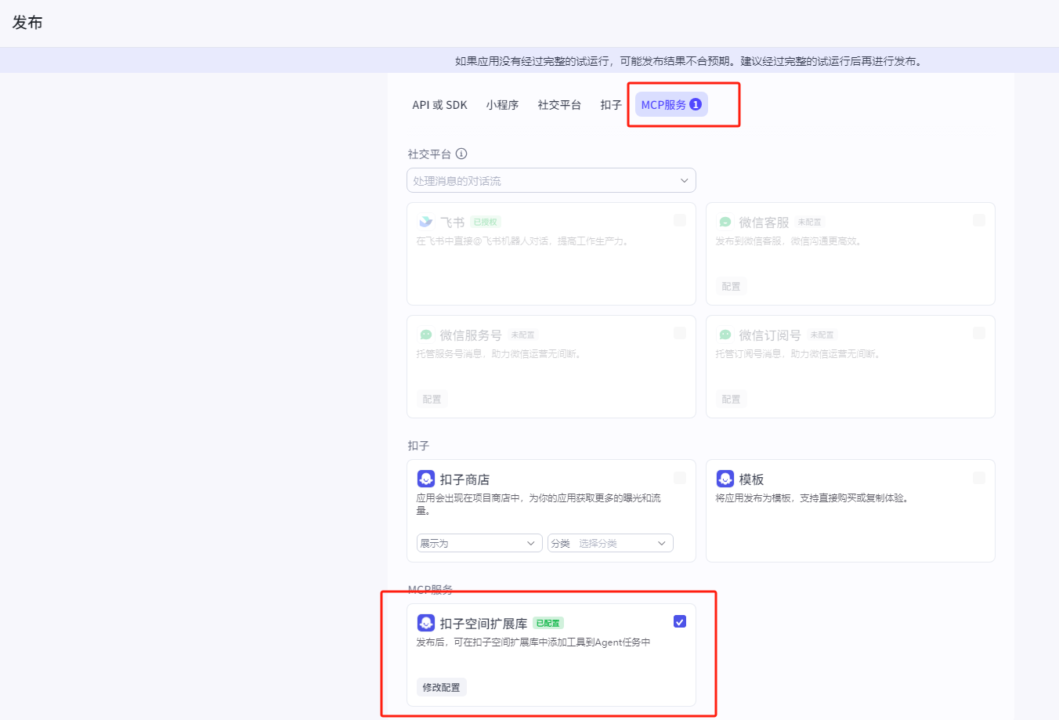Click the 微信客服 card title
Viewport: 1059px width, 720px height.
(x=764, y=223)
